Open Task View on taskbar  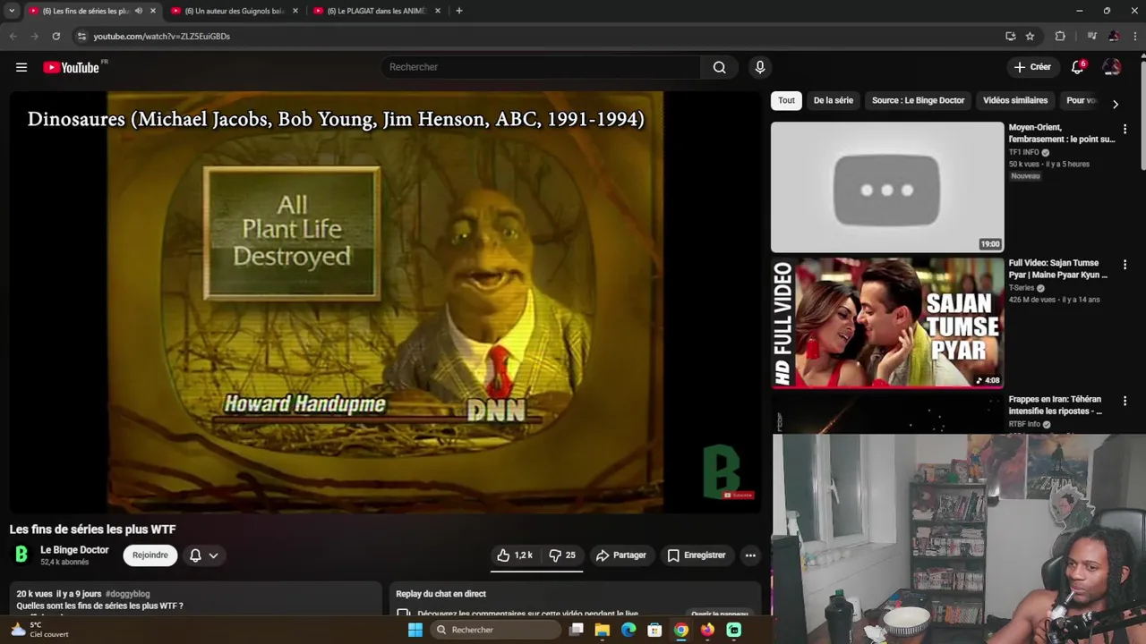pyautogui.click(x=576, y=630)
